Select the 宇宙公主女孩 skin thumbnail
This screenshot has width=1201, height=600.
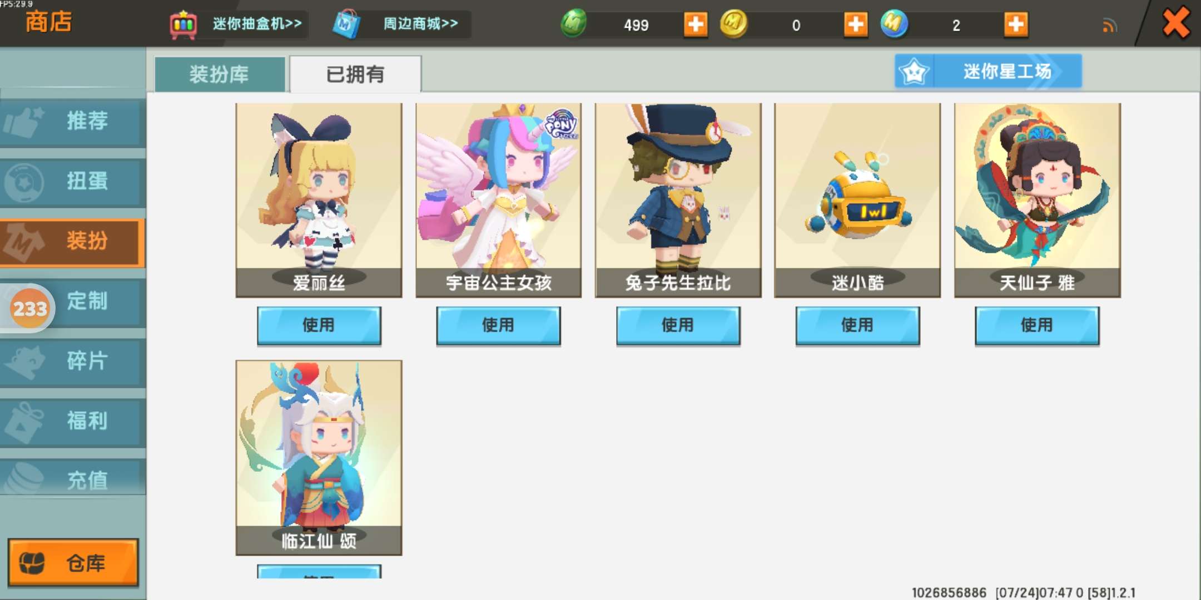click(x=498, y=200)
